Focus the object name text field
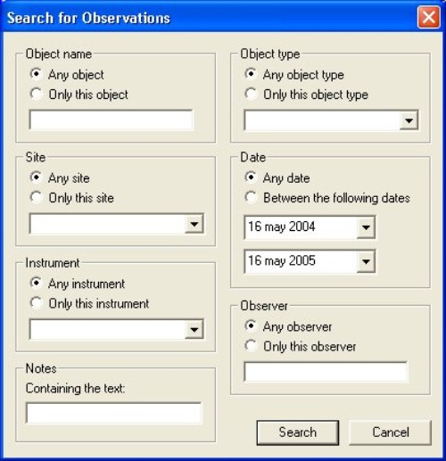This screenshot has width=446, height=461. [x=111, y=120]
